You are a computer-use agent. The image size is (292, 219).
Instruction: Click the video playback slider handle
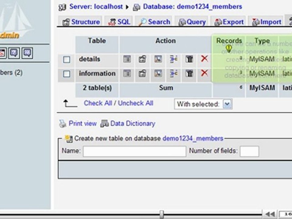pyautogui.click(x=162, y=214)
